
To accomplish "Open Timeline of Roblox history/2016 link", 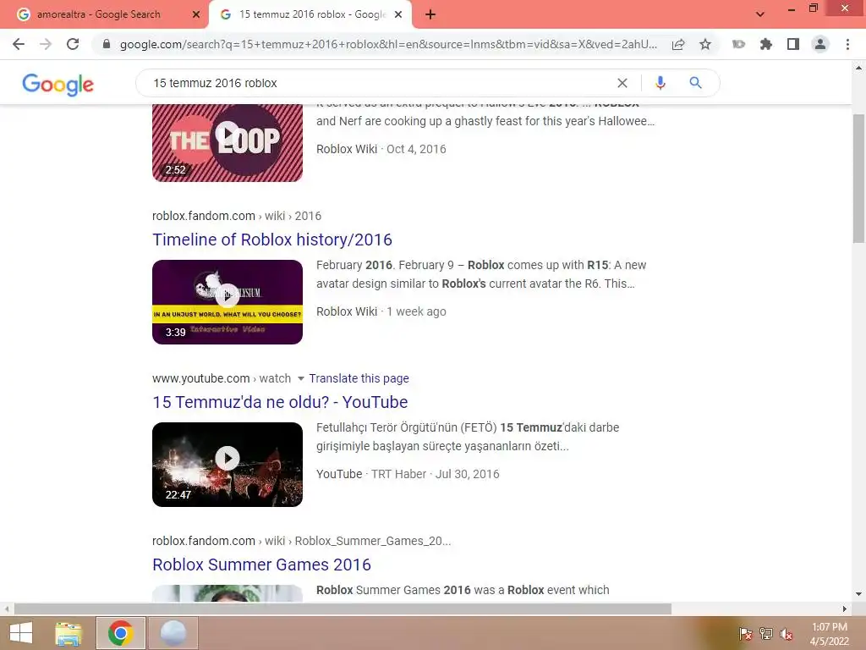I will tap(272, 240).
